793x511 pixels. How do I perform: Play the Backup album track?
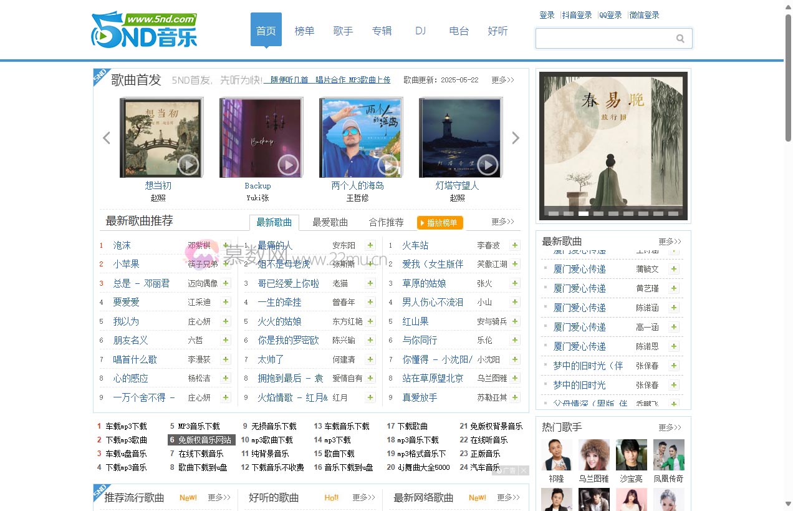287,165
